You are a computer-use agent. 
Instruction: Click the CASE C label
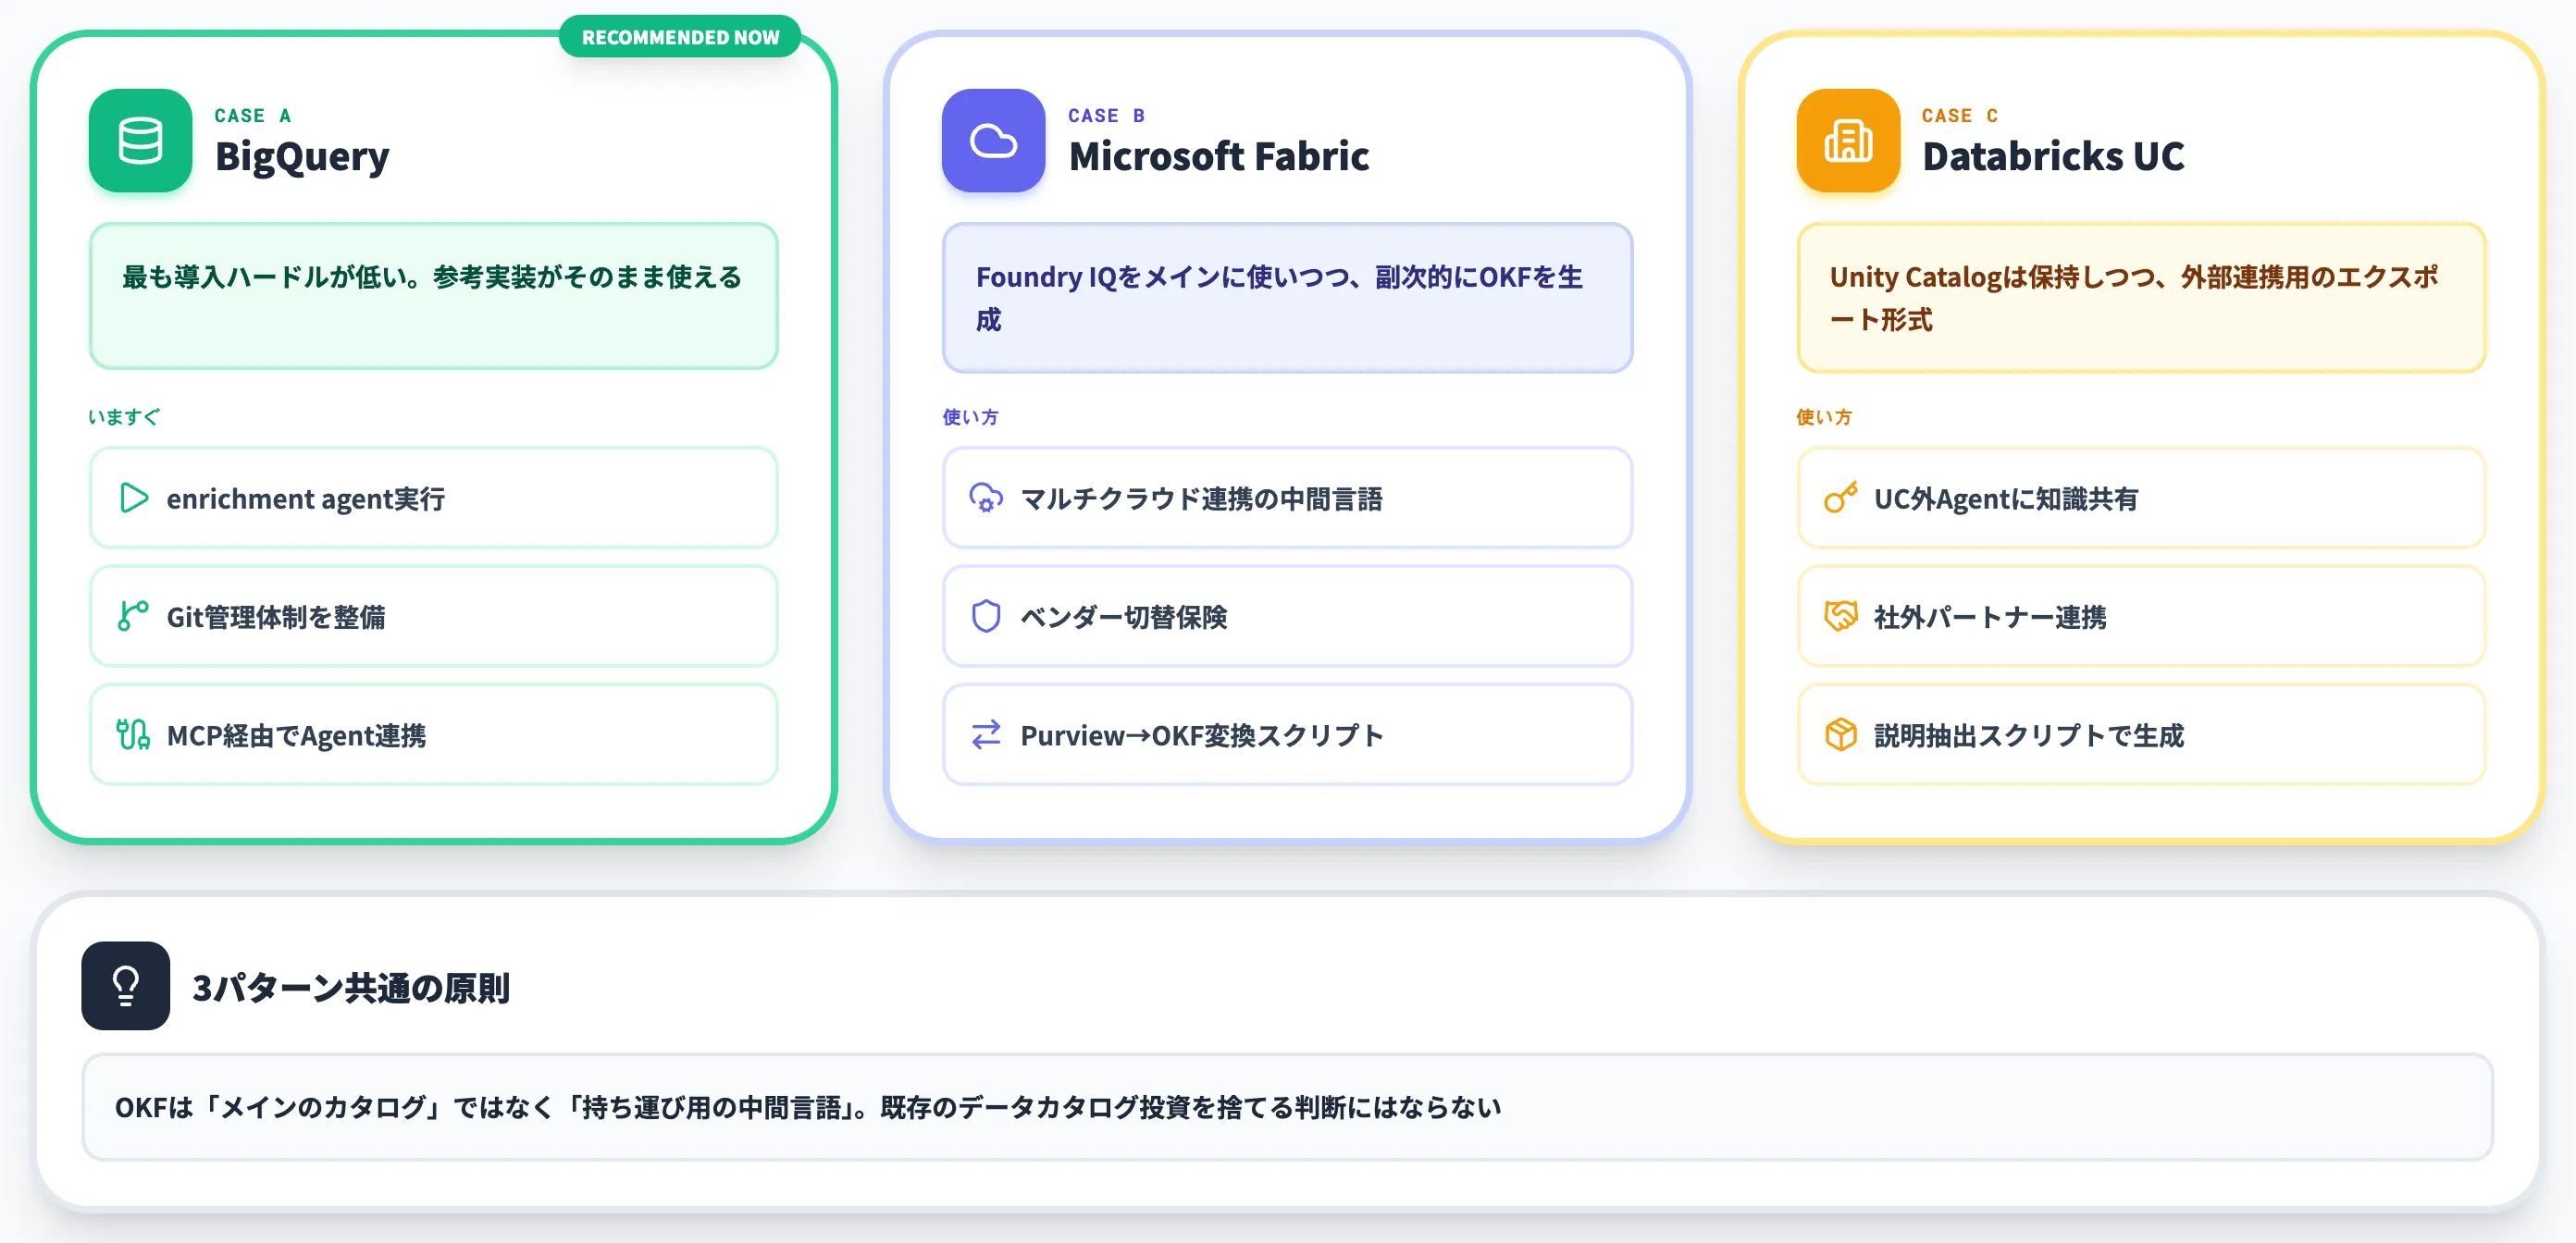pyautogui.click(x=1960, y=116)
